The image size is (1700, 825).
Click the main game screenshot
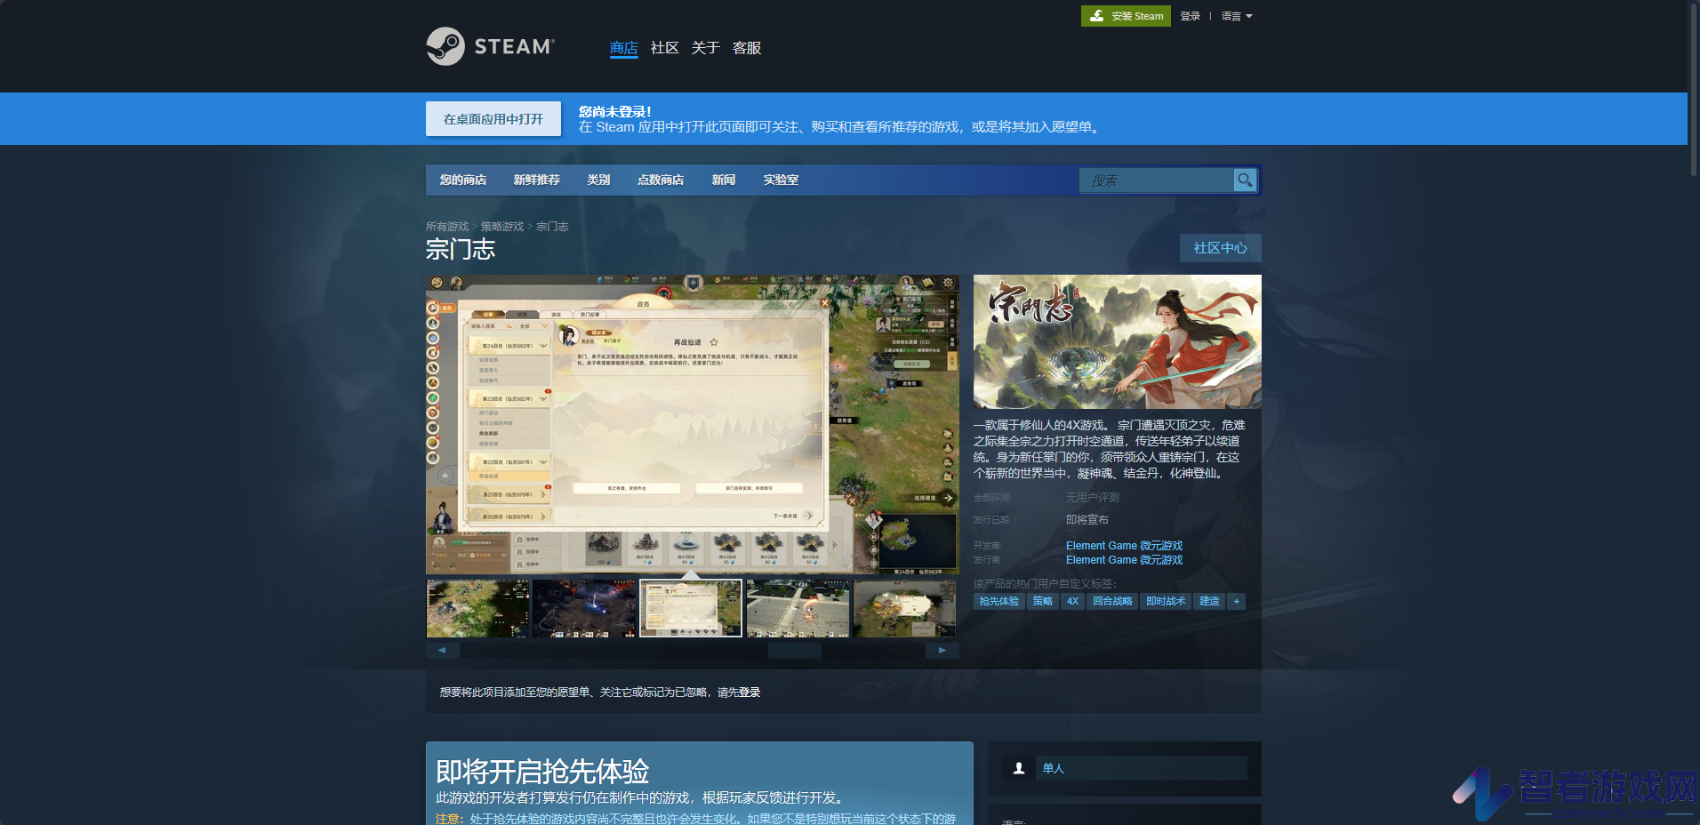click(x=693, y=424)
